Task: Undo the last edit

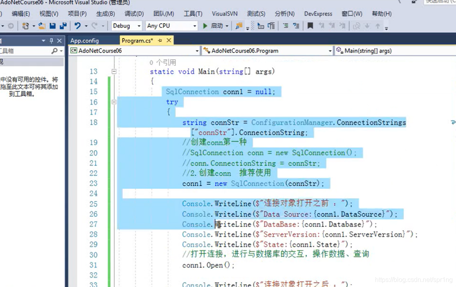Action: [77, 26]
